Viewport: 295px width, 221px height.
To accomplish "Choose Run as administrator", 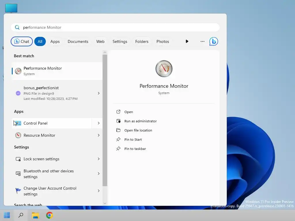I will tap(141, 121).
